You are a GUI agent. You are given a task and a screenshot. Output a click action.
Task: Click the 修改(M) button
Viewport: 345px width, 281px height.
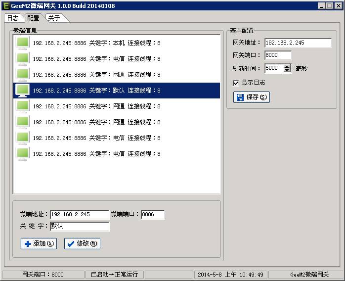(82, 244)
